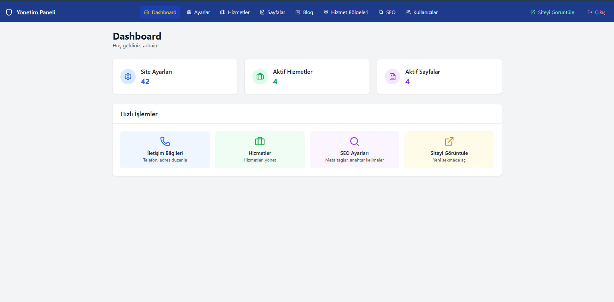Click the Yönetim Paneli title text
The height and width of the screenshot is (302, 614).
click(36, 12)
